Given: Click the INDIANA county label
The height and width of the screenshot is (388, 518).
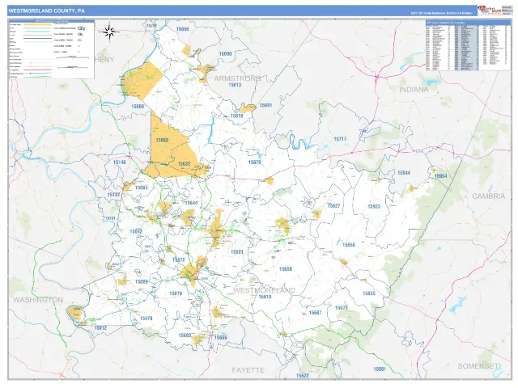Looking at the screenshot, I should pos(414,90).
